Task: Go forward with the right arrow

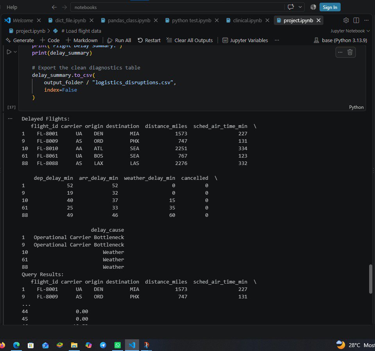Action: click(x=64, y=7)
